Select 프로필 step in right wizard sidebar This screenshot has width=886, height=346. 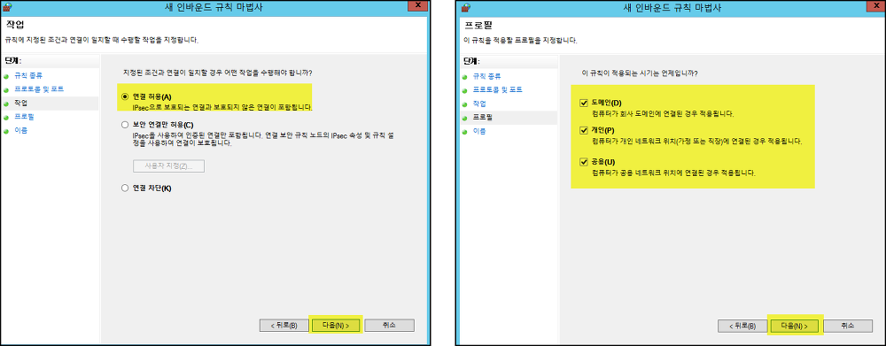point(482,118)
